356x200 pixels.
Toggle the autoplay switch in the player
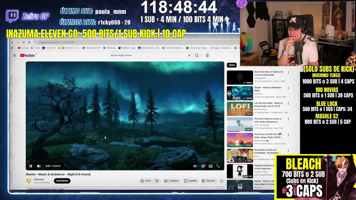point(196,166)
